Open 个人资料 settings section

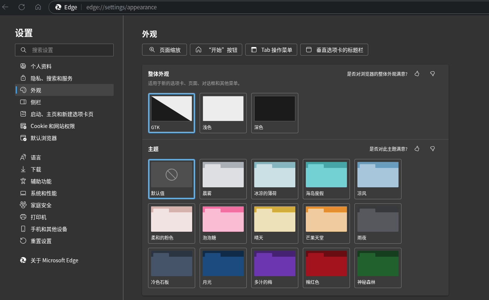tap(64, 66)
